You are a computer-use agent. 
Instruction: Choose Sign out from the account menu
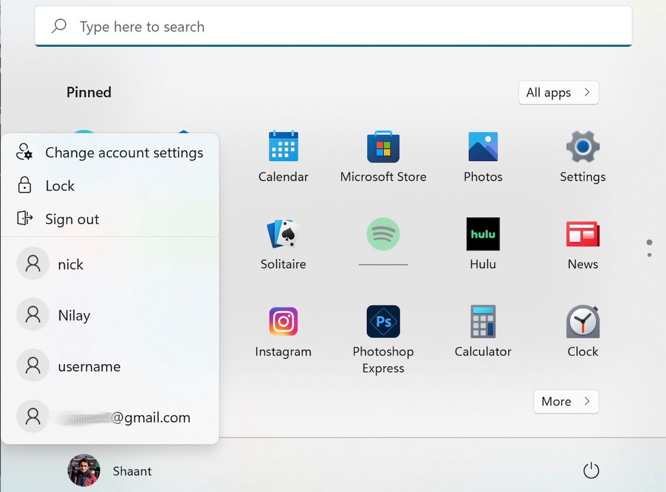tap(110, 219)
